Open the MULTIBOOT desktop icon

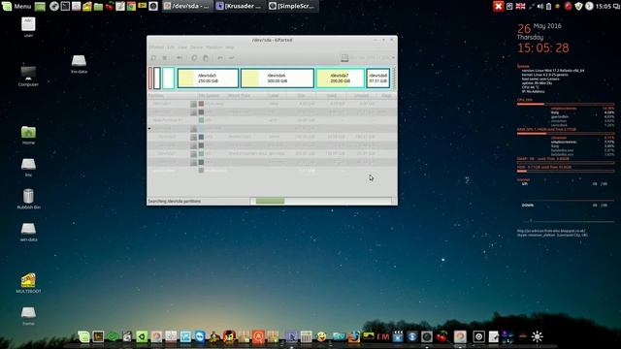(28, 283)
